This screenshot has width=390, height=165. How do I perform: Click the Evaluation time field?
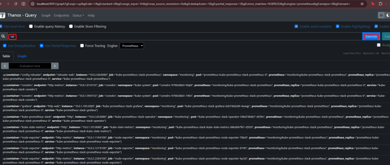point(30,66)
